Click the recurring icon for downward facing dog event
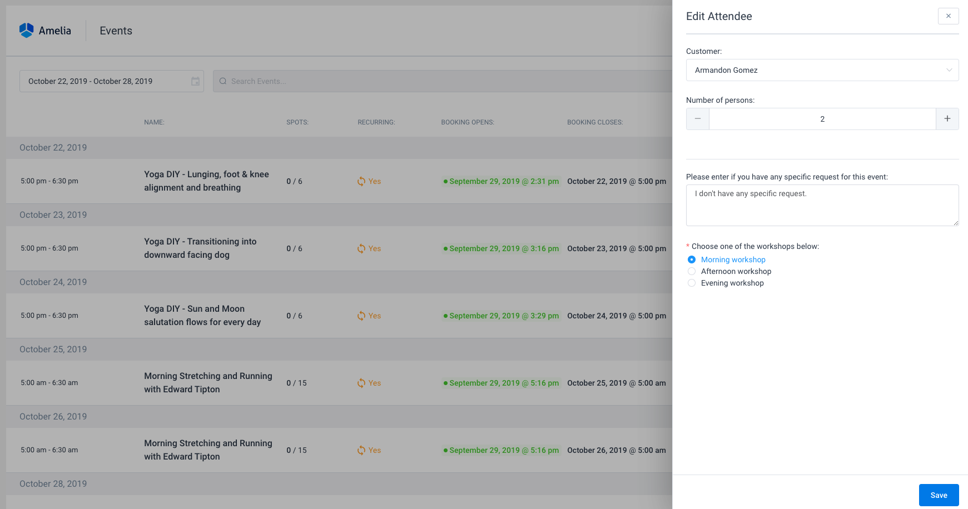This screenshot has height=509, width=968. 361,248
